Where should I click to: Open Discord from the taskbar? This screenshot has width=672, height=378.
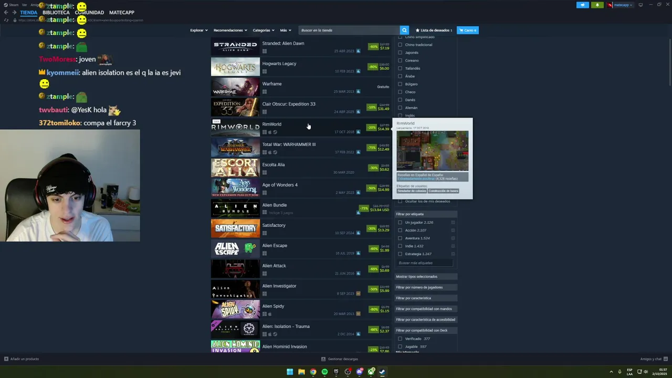[x=359, y=372]
